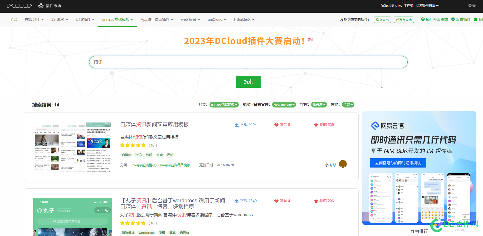Screen dimensions: 483x236
Task: Click the 已发布需求 button
Action: (404, 19)
